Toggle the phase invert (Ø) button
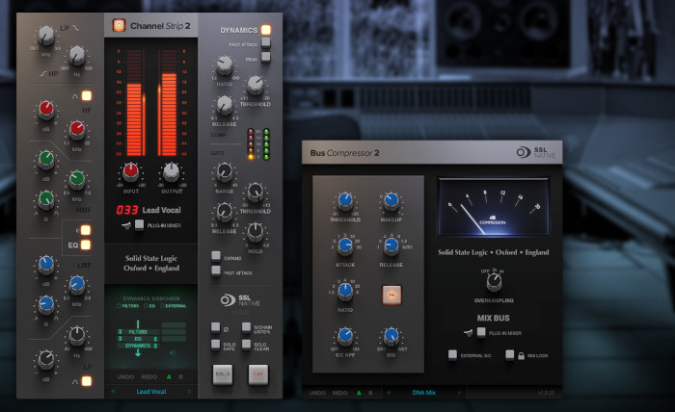 coord(216,327)
